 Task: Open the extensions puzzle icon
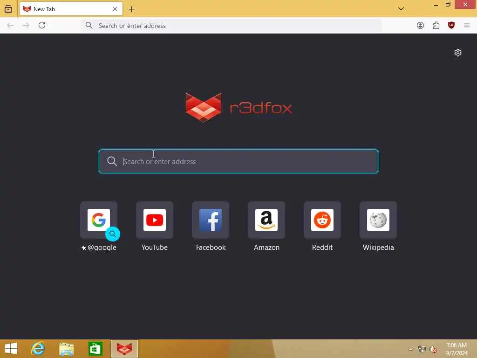point(436,26)
